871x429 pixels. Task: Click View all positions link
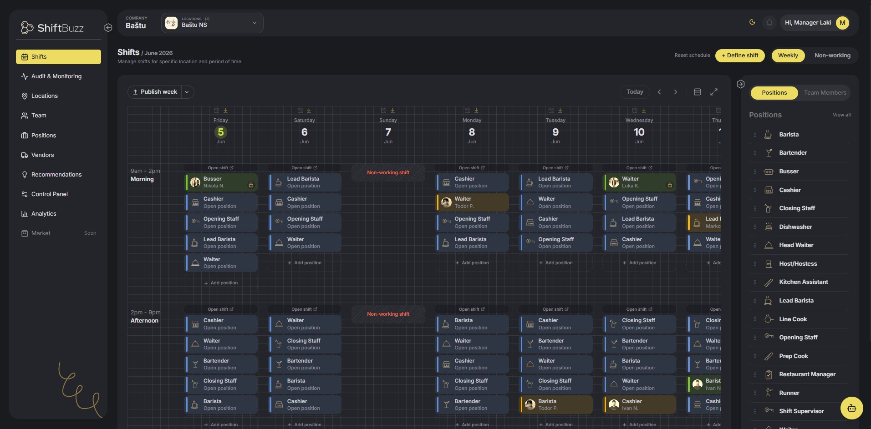[841, 115]
